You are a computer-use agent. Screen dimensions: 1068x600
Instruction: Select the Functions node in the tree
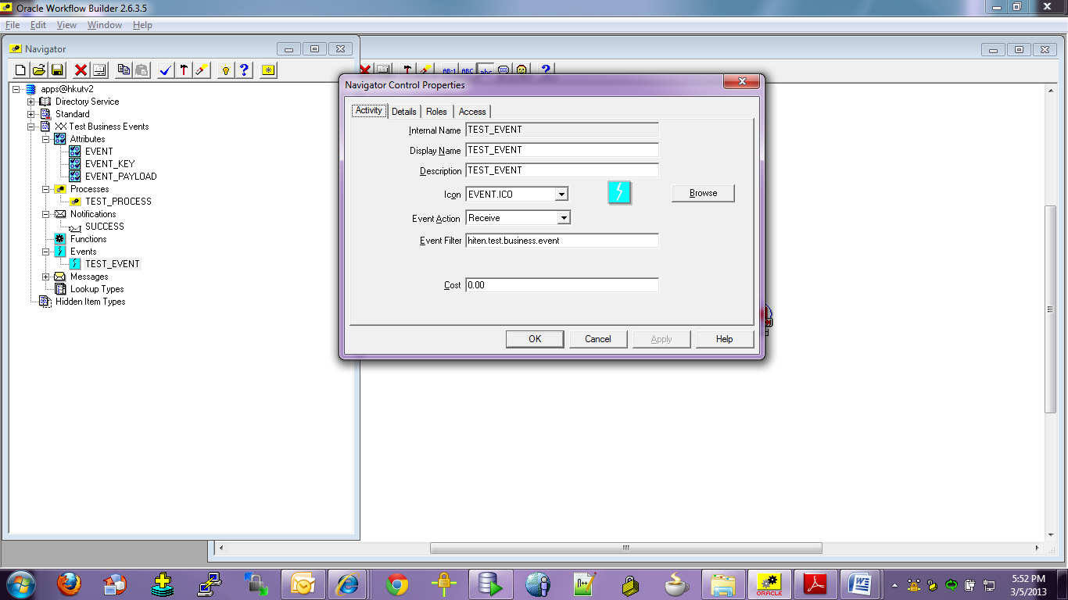88,239
